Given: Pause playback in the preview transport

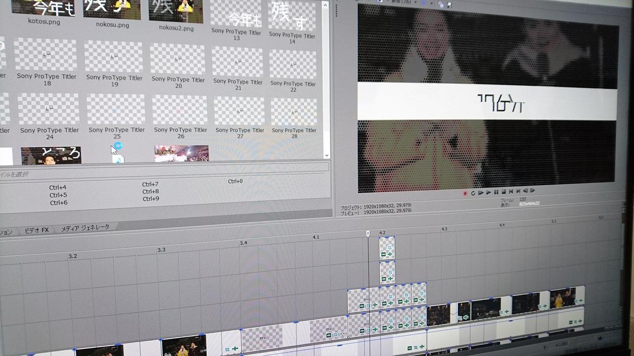Looking at the screenshot, I should coord(496,192).
